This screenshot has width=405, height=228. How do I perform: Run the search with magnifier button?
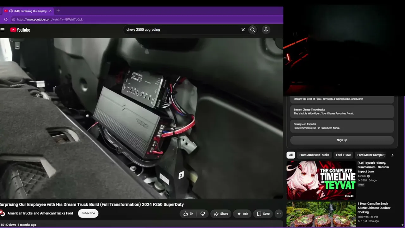click(252, 30)
